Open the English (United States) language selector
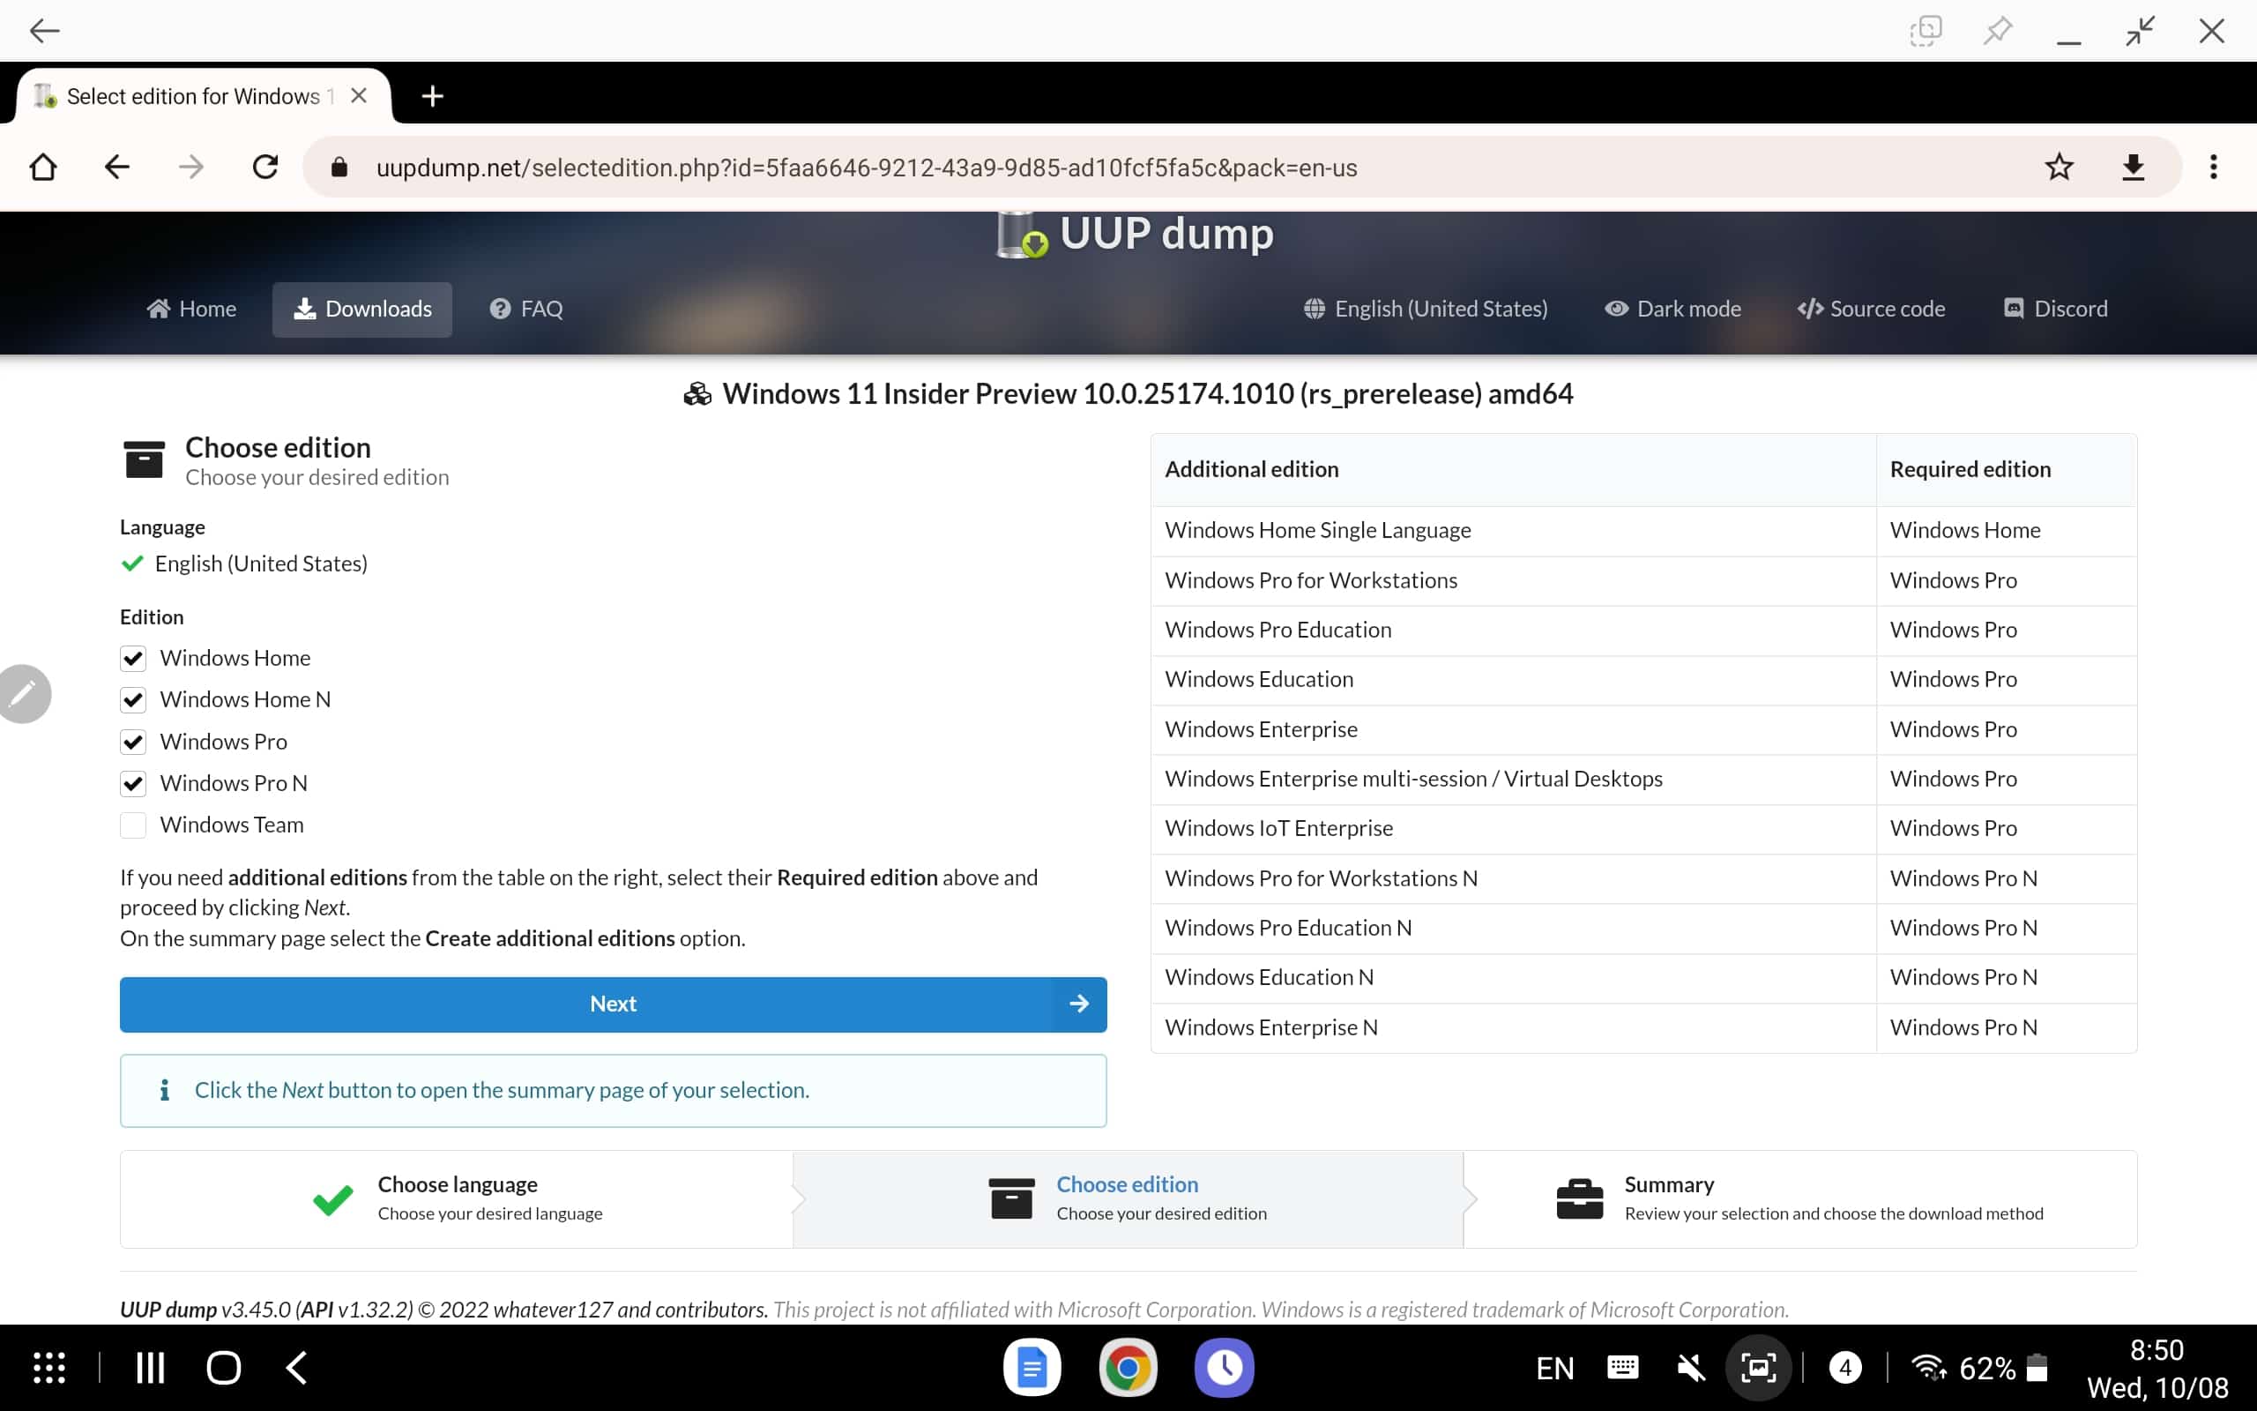 tap(1425, 309)
